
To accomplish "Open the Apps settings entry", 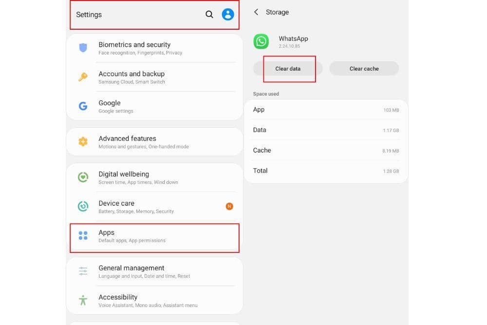I will click(155, 236).
